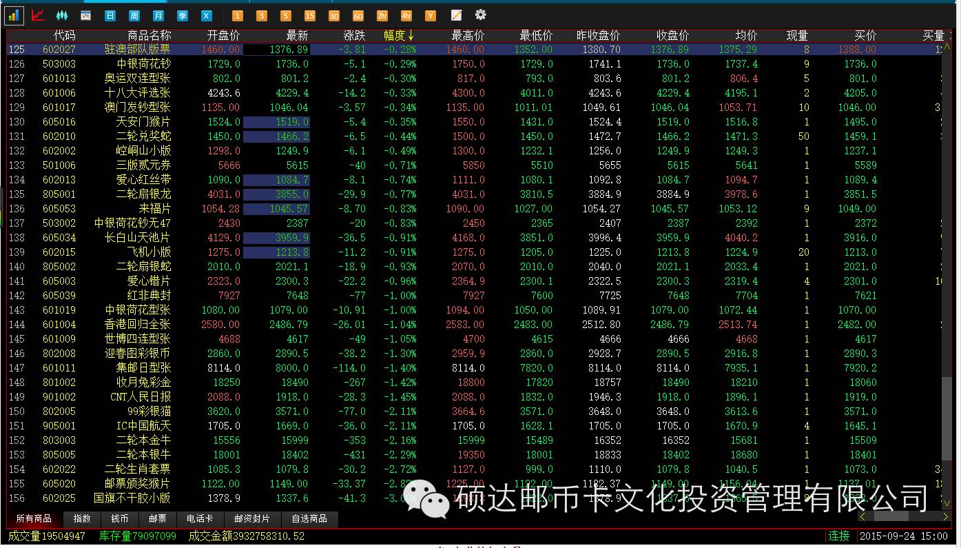Select quarterly period 季 icon
This screenshot has height=548, width=961.
click(x=183, y=15)
